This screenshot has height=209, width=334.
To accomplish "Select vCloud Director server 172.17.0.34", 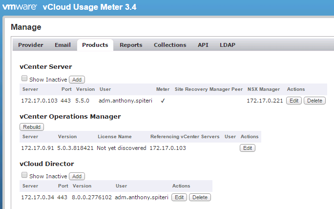I will 38,197.
